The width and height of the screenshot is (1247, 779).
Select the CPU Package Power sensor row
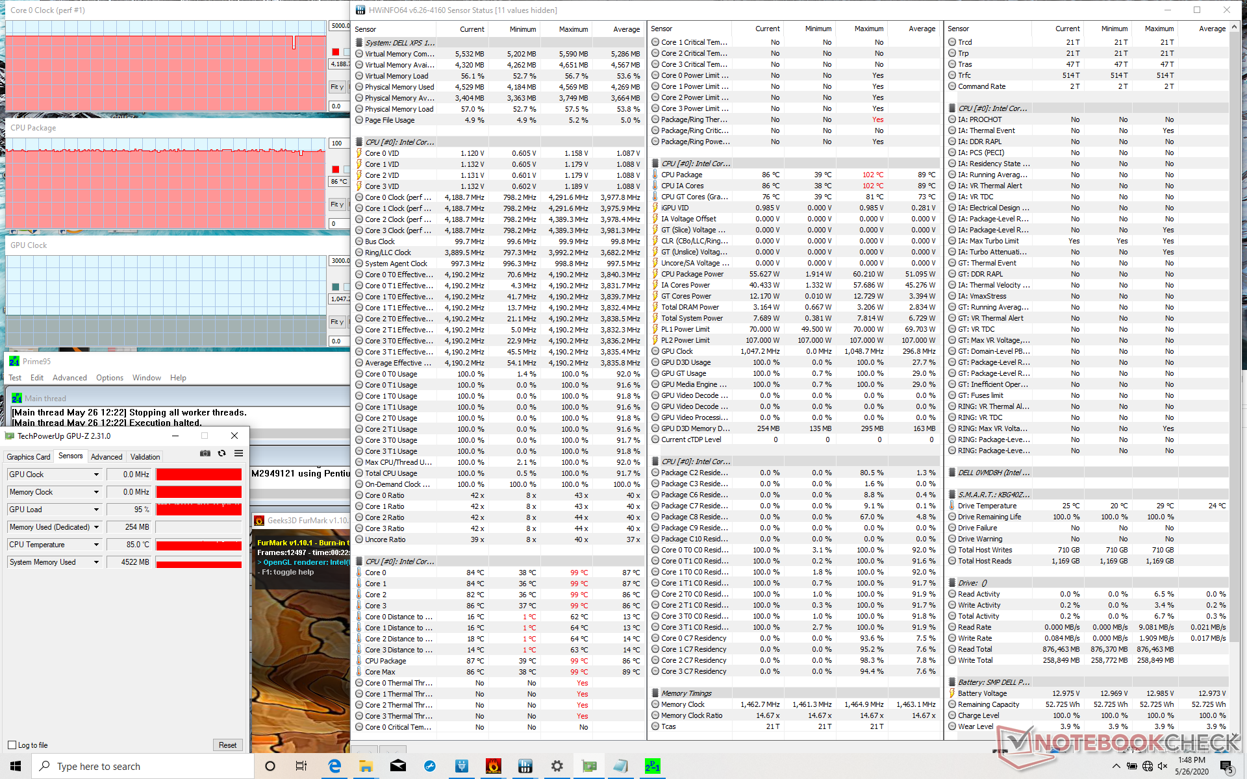coord(796,274)
